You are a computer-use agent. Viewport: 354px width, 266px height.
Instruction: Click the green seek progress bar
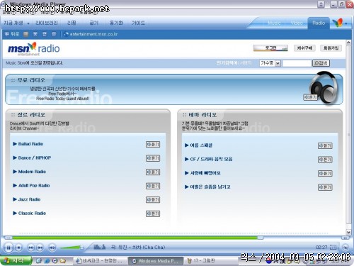(x=135, y=238)
